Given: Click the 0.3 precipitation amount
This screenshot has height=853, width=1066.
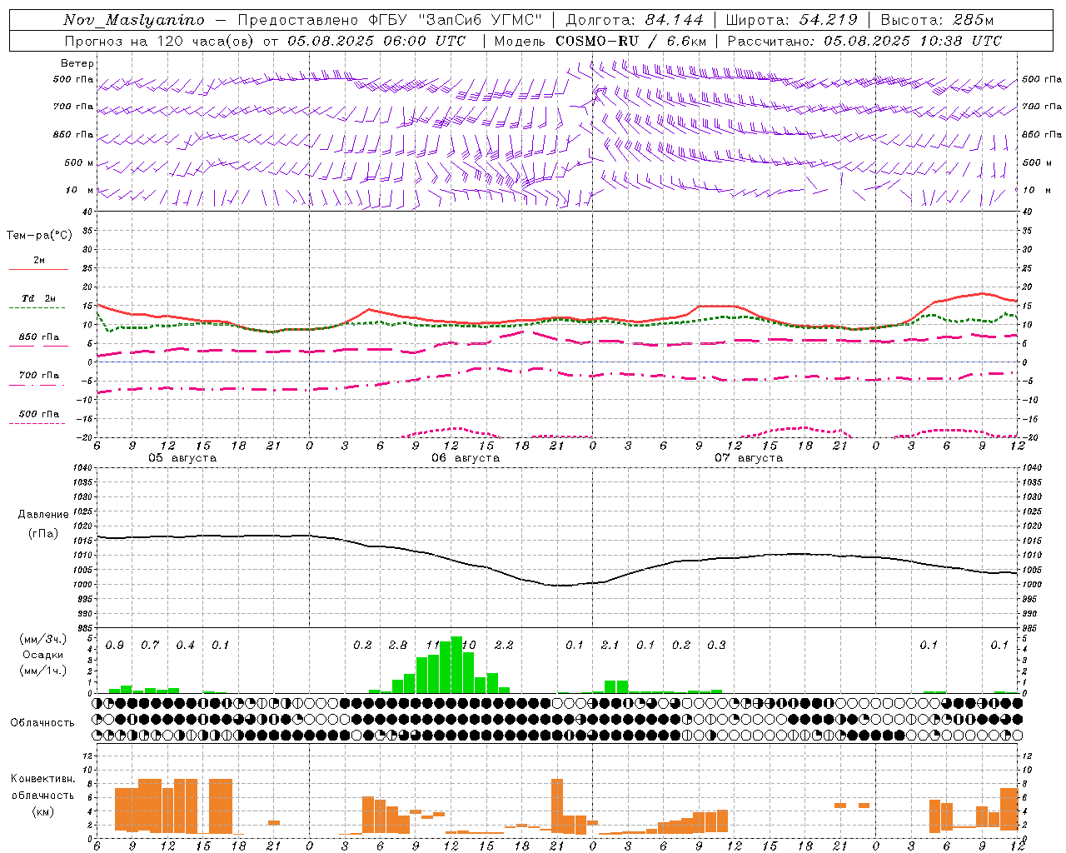Looking at the screenshot, I should 716,646.
